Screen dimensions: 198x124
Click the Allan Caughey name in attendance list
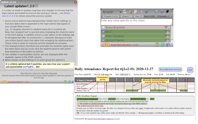114,36
